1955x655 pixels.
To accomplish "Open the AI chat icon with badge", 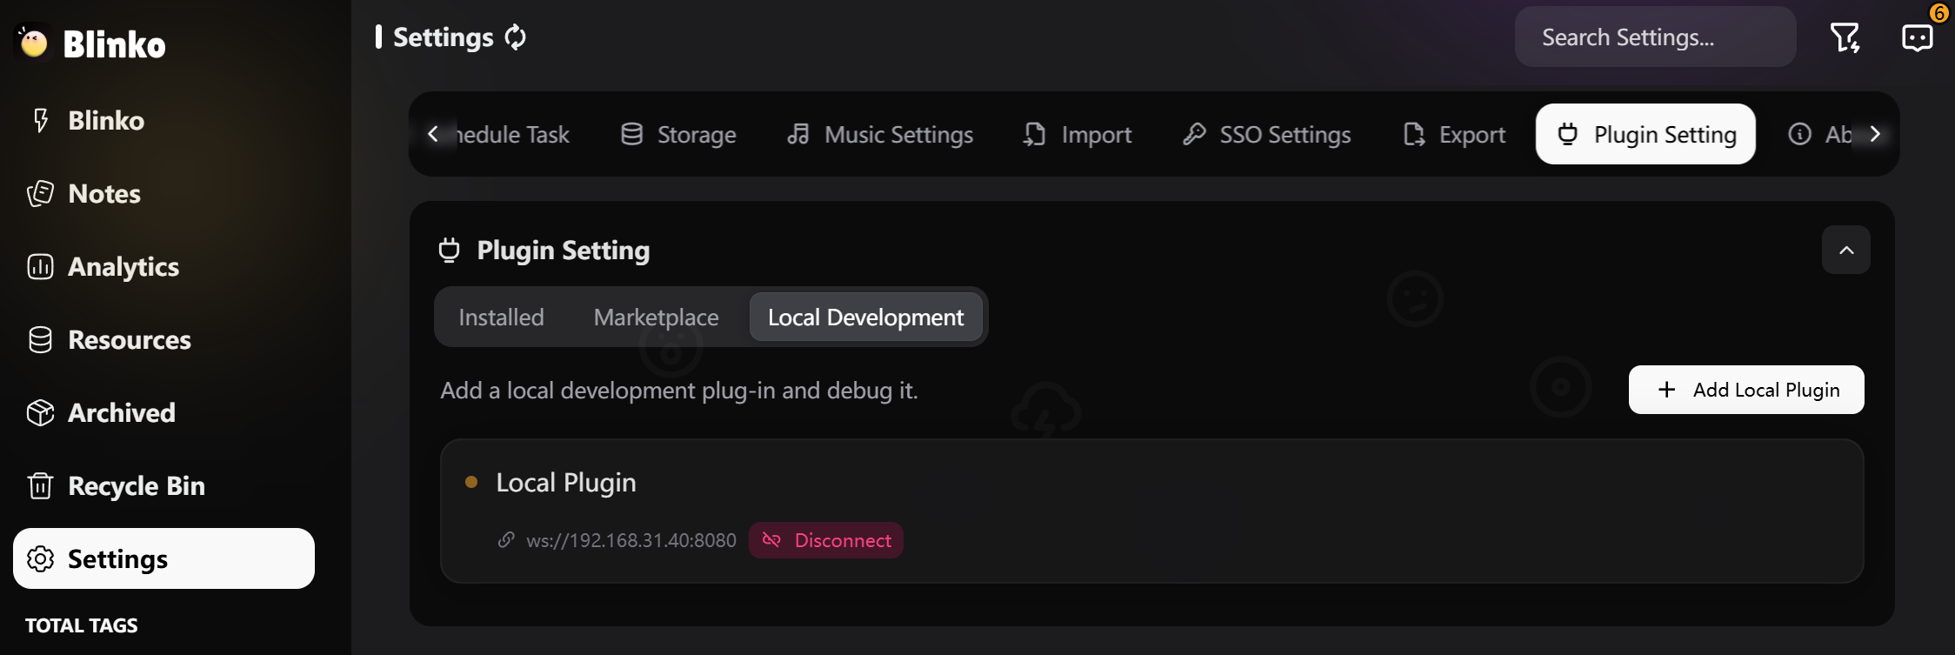I will [1917, 37].
